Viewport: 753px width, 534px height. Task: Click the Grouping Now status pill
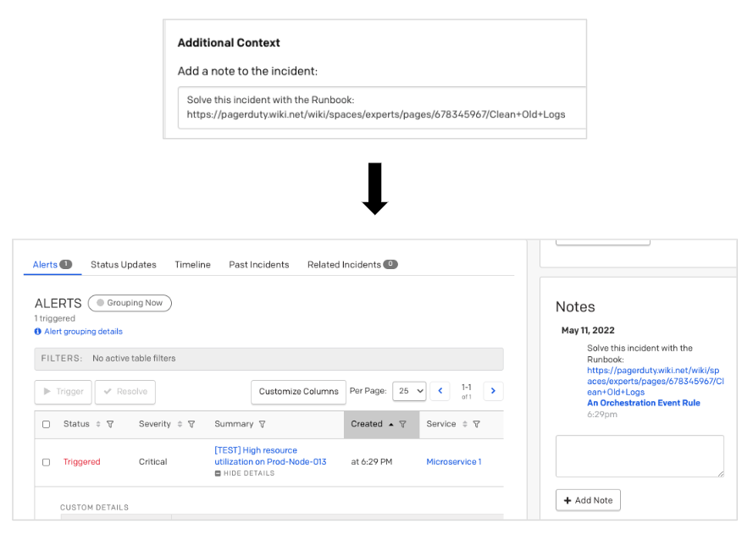(x=130, y=303)
